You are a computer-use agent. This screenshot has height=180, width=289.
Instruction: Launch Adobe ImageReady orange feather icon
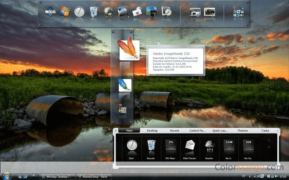tap(129, 49)
